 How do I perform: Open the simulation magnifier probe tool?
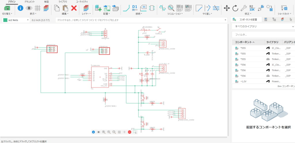pyautogui.click(x=171, y=8)
